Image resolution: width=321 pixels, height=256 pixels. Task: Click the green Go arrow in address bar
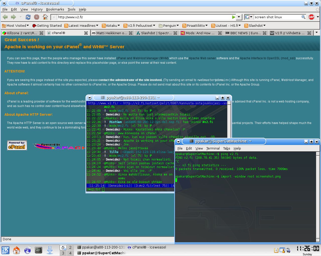(233, 17)
